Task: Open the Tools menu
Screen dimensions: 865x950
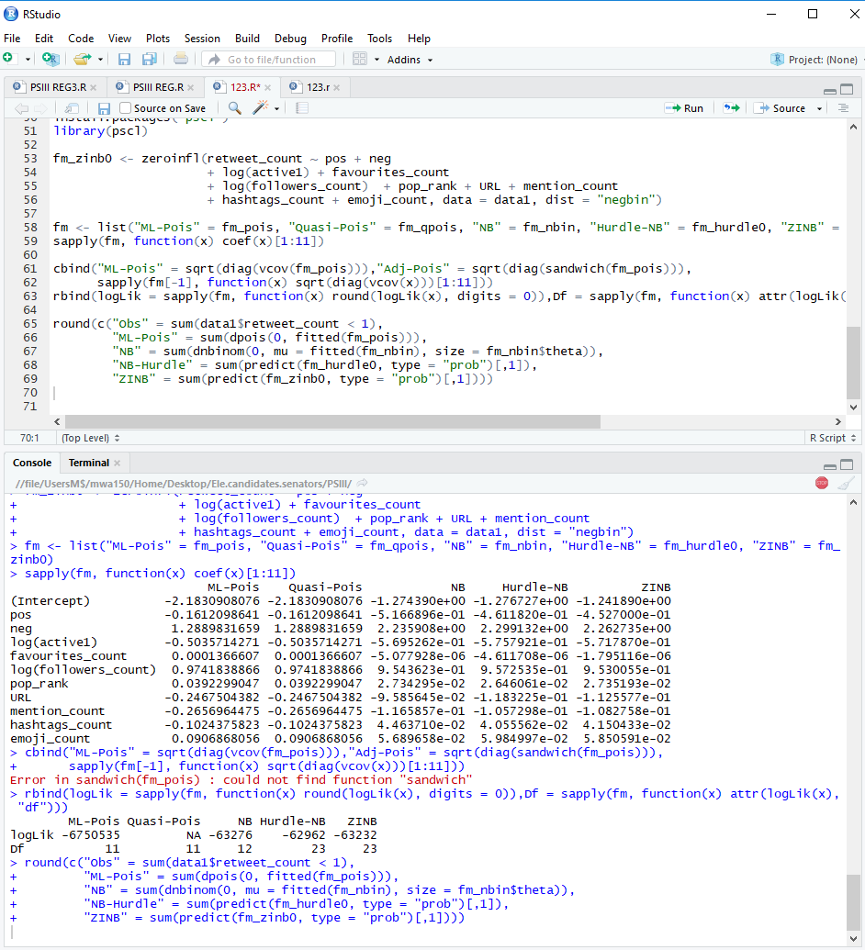Action: [x=379, y=39]
